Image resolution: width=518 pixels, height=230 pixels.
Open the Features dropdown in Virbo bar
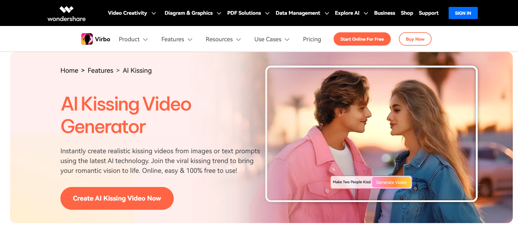click(177, 39)
